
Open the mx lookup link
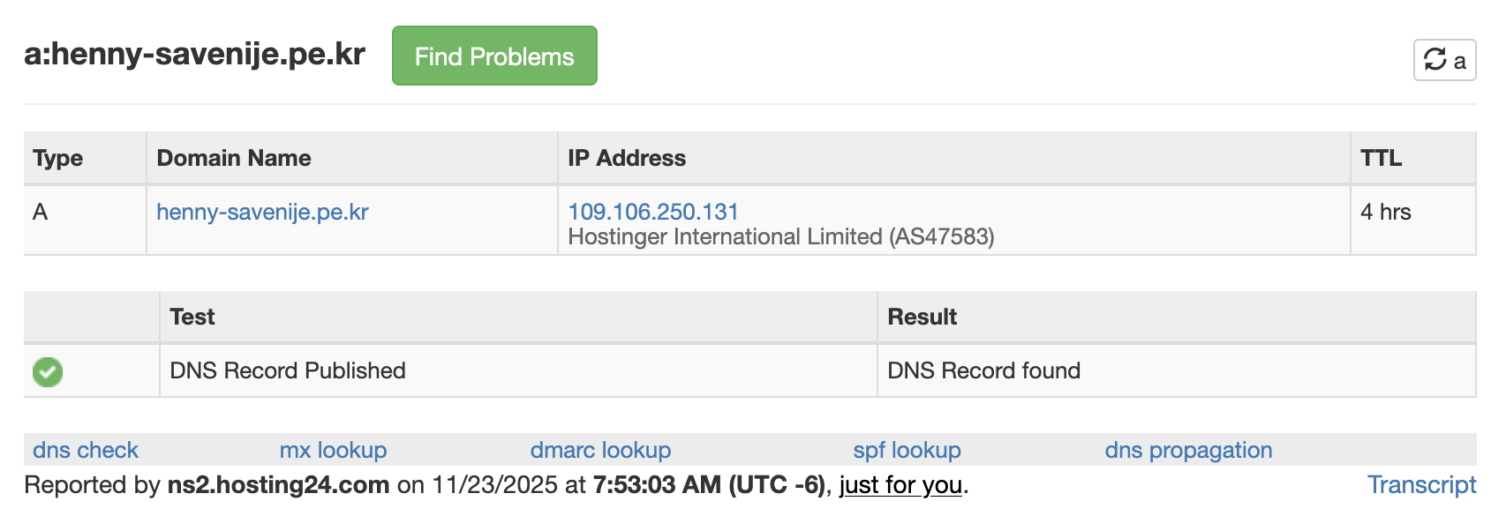point(333,450)
